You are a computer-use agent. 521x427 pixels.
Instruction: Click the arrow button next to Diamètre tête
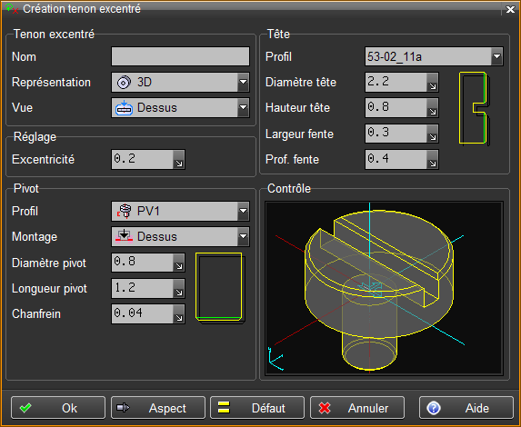(x=433, y=82)
